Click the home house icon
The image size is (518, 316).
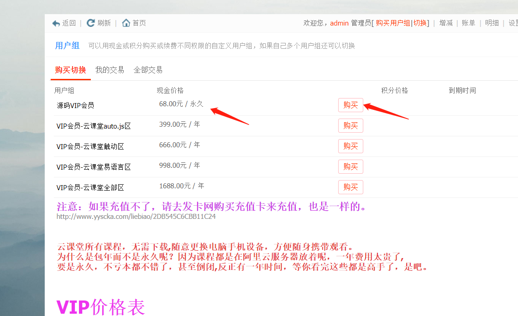(x=126, y=23)
